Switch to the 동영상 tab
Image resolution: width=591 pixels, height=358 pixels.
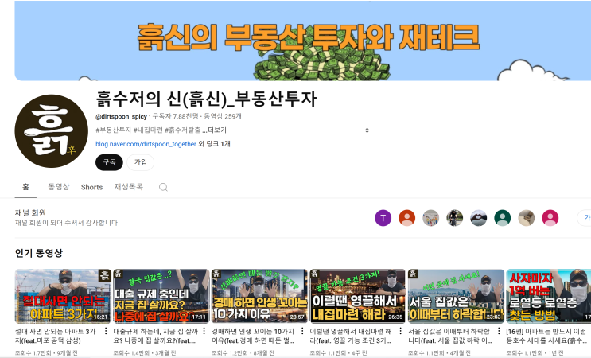point(59,187)
